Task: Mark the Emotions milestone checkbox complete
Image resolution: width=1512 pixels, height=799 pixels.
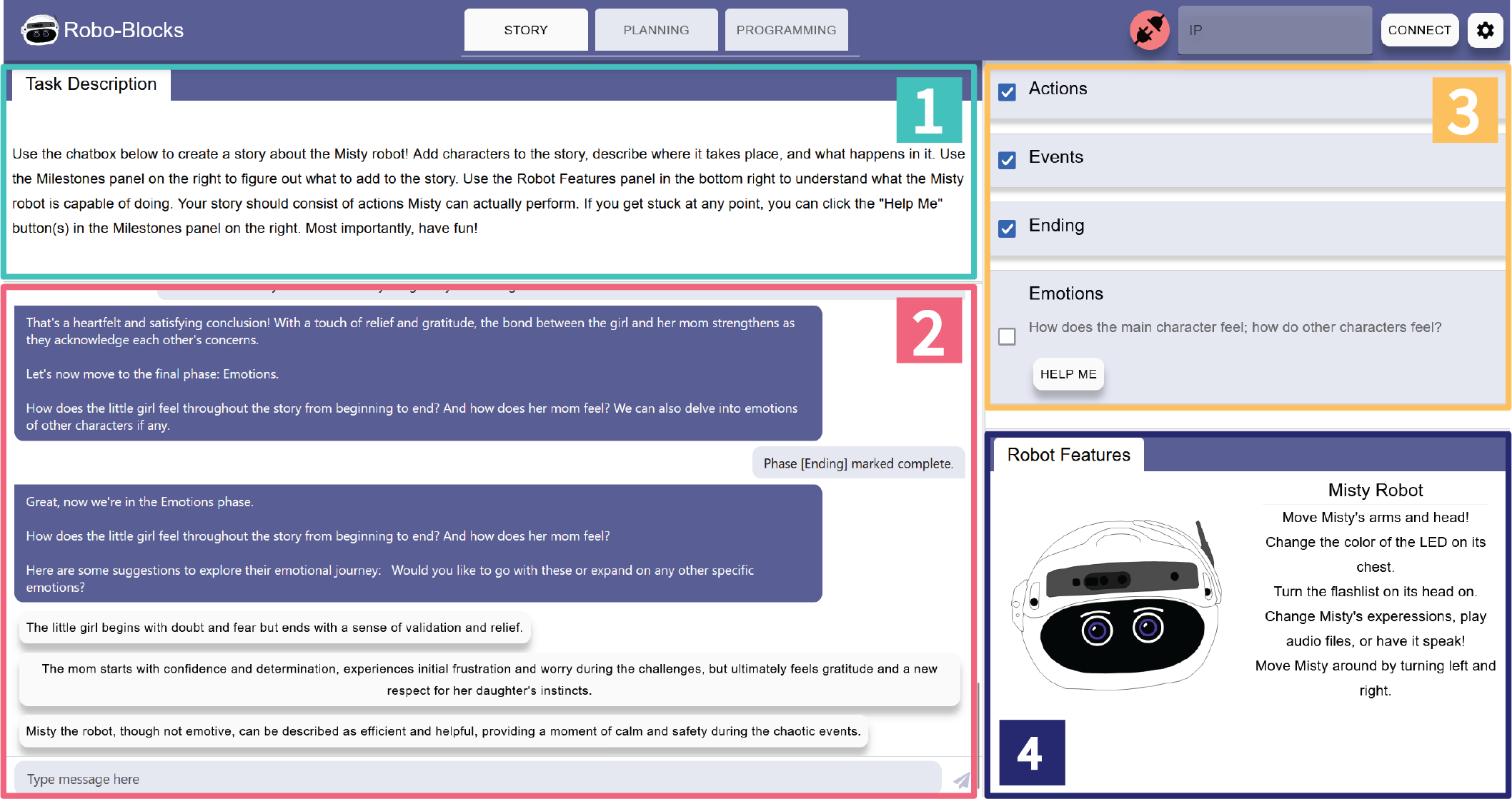Action: (1007, 336)
